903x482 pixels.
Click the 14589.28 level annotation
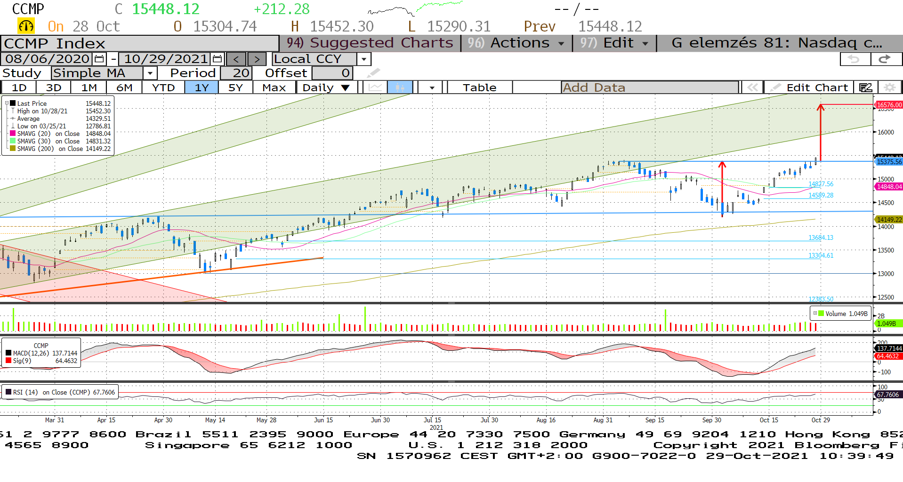click(x=821, y=195)
